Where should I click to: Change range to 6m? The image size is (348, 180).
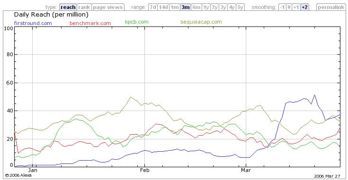(196, 7)
